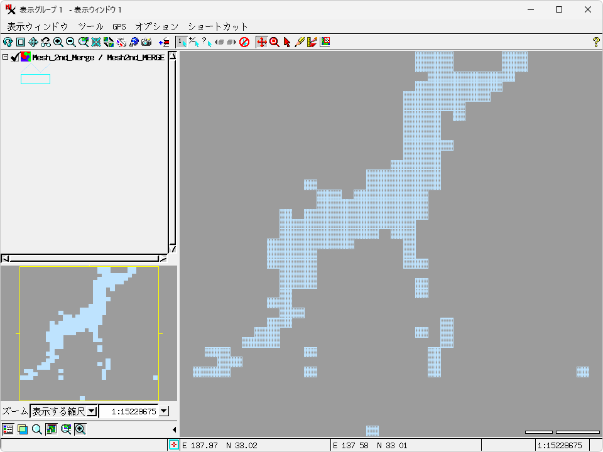Toggle the magnifier-plus button in the bottom toolbar
The width and height of the screenshot is (603, 452).
click(80, 429)
